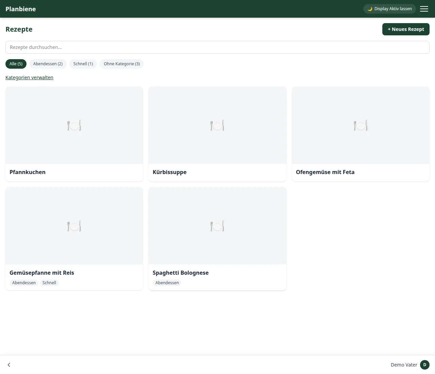This screenshot has width=435, height=374.
Task: Create a new recipe with Neues Rezept
Action: point(406,29)
